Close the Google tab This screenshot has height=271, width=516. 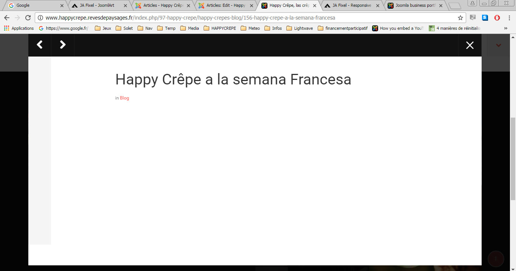tap(62, 6)
